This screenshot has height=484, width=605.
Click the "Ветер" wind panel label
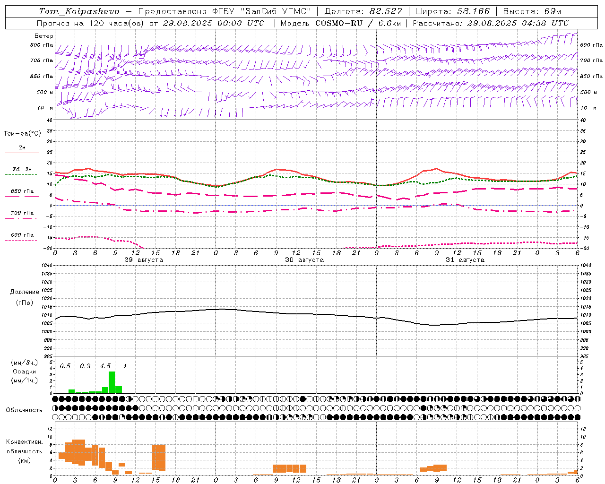[44, 36]
